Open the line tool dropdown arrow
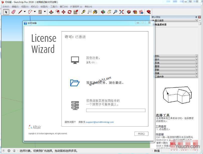The width and height of the screenshot is (203, 154). click(x=25, y=12)
